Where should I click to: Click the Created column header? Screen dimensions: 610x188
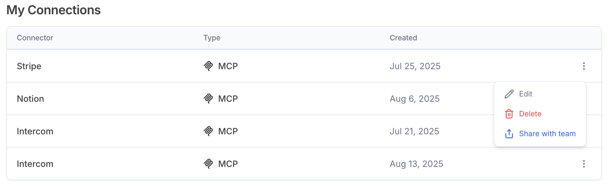403,38
